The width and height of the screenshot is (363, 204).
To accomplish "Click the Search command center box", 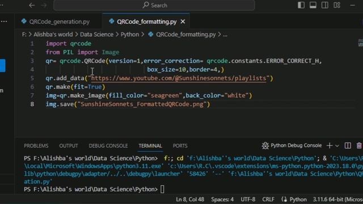I will tap(154, 5).
